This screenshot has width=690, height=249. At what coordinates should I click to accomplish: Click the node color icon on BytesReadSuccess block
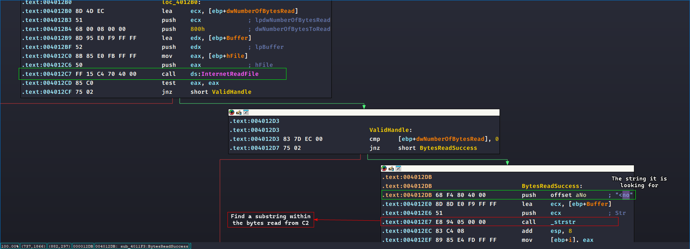[x=384, y=169]
